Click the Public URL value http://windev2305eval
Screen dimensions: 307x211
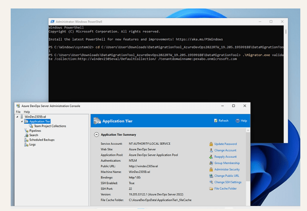pyautogui.click(x=143, y=166)
